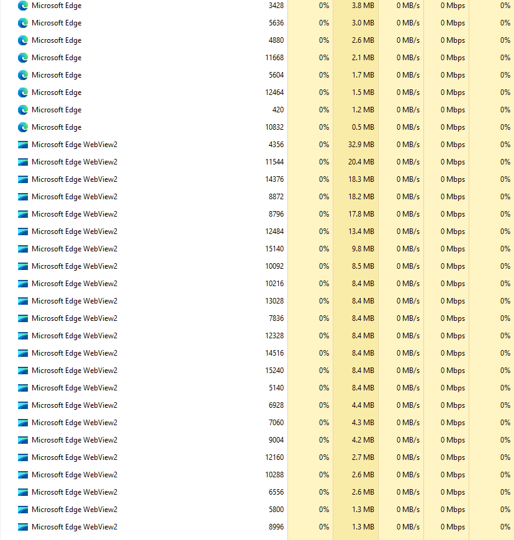The height and width of the screenshot is (540, 514).
Task: Click the WebView2 icon for PID 8872
Action: (23, 197)
